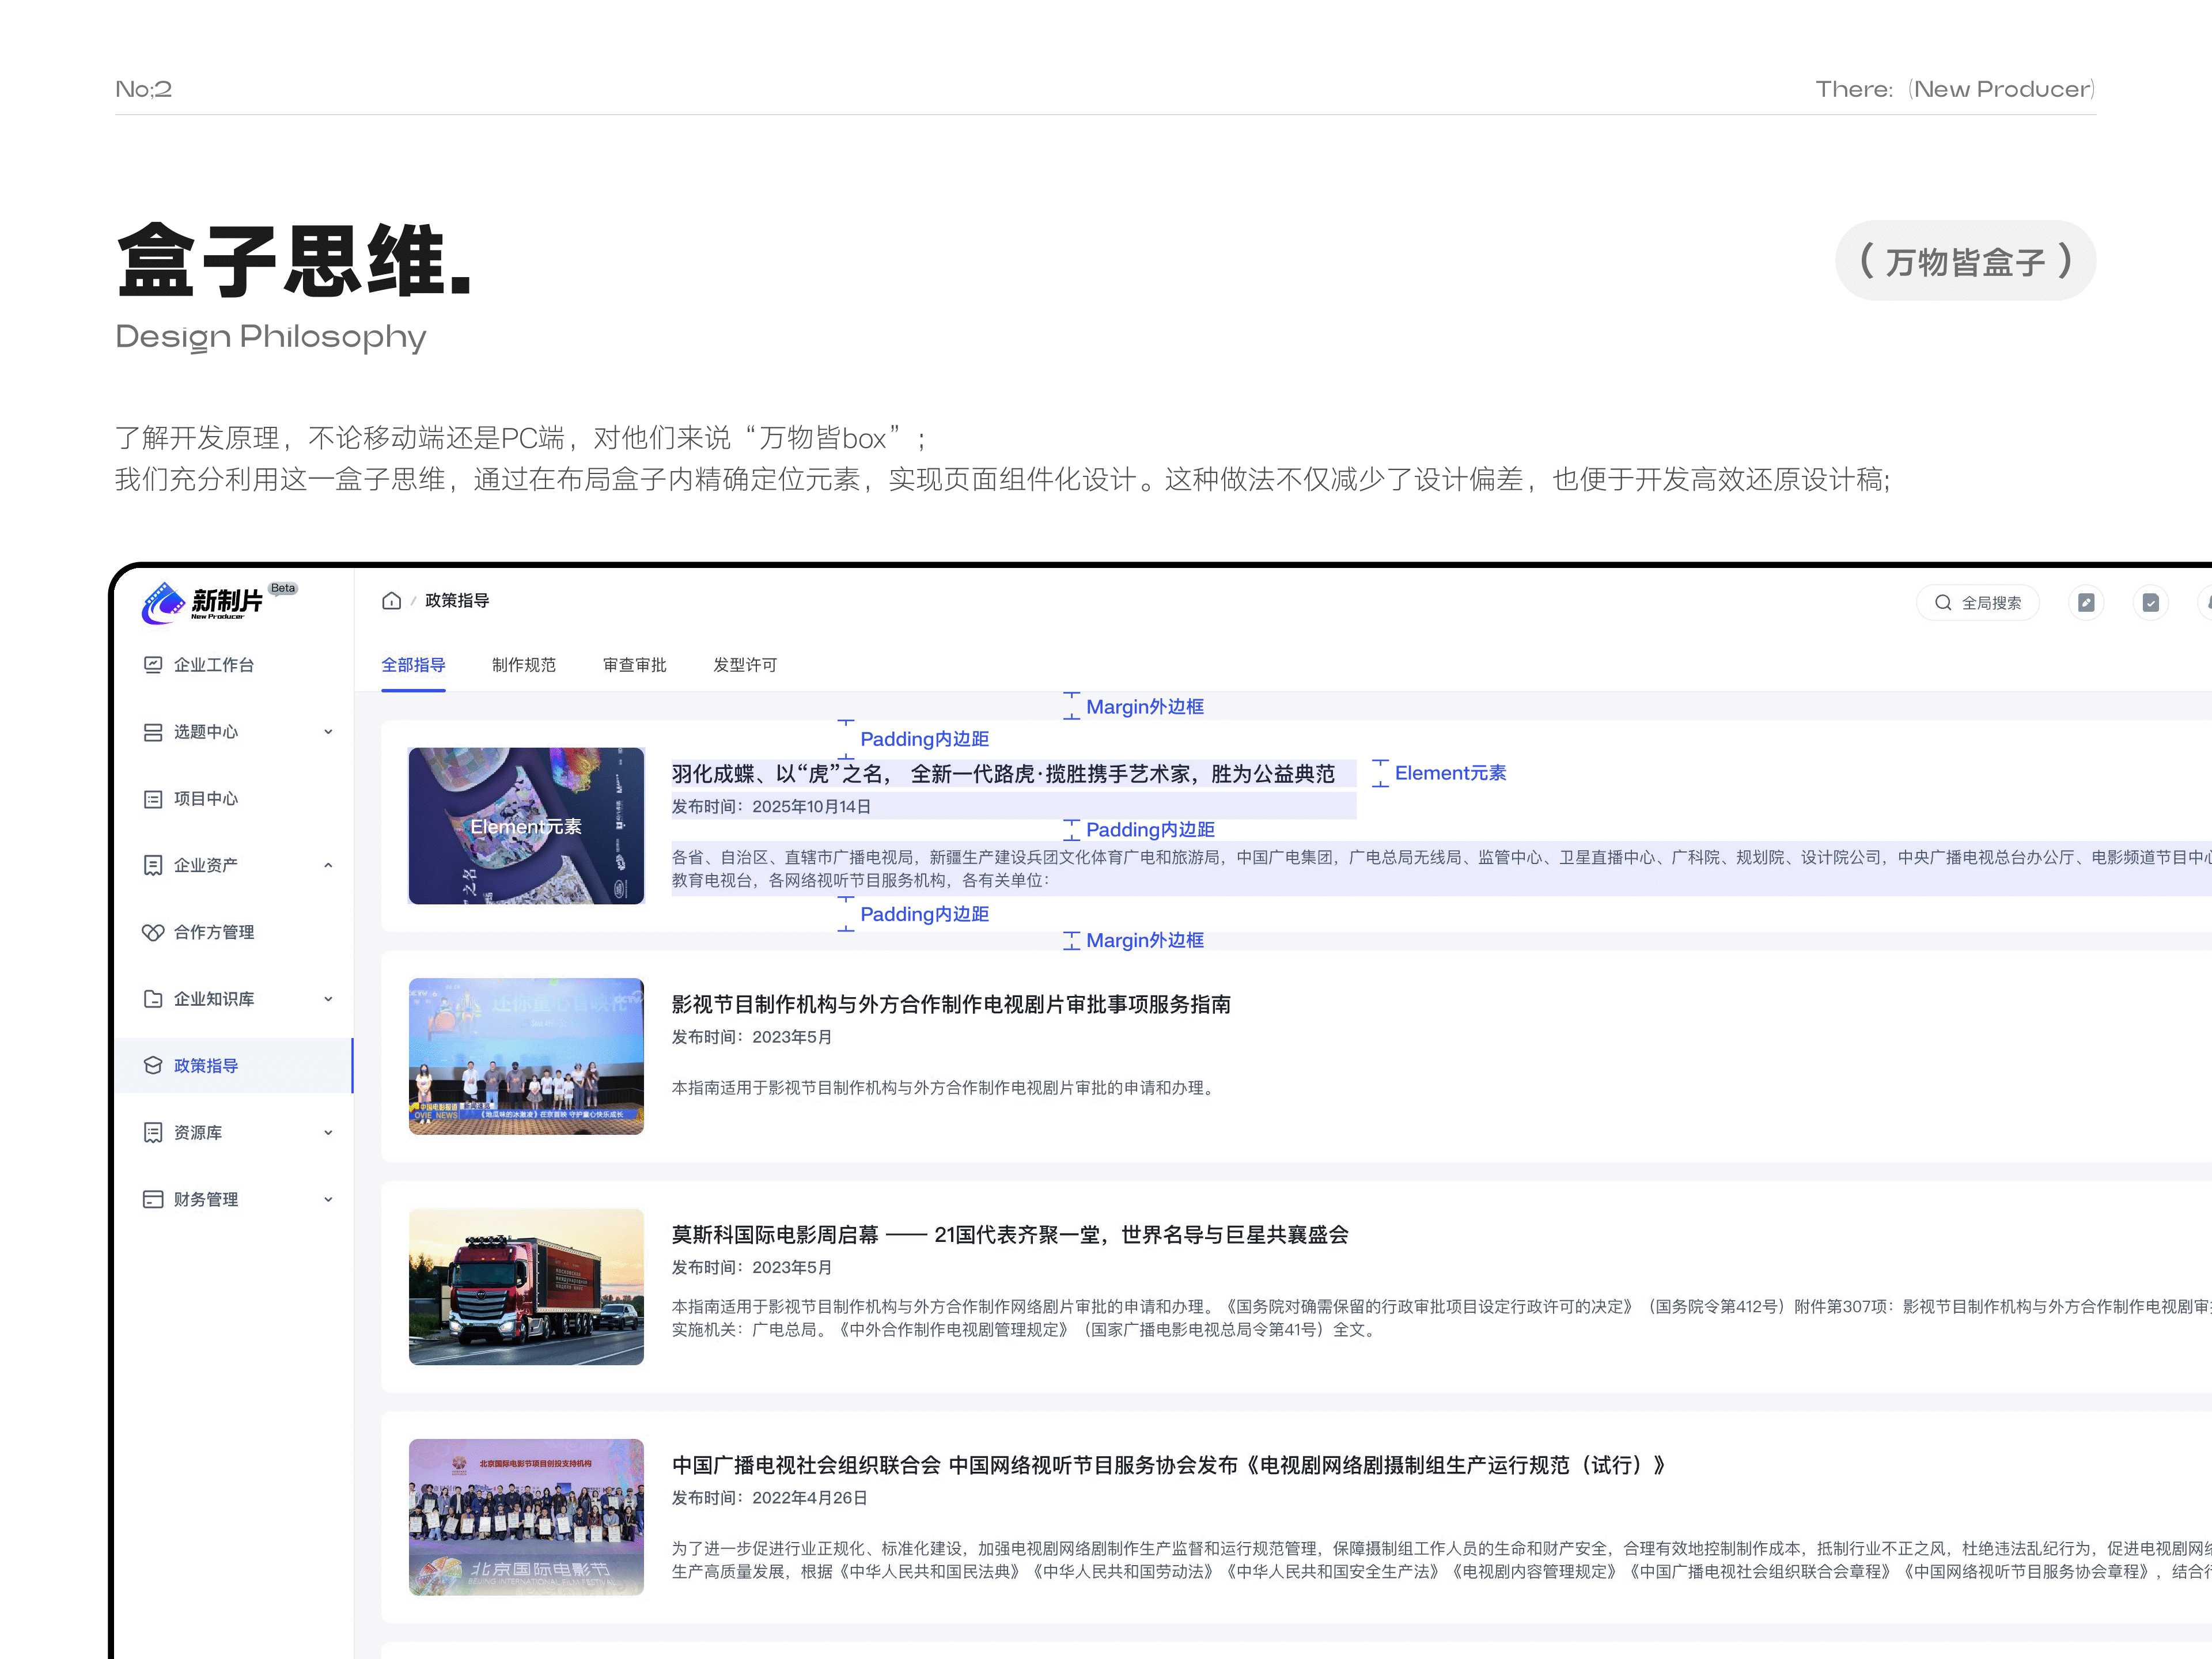
Task: Click the 万物皆盒子 pill label
Action: 1965,261
